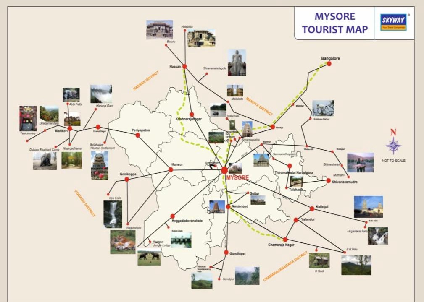Click the Krishnarajanagar label
Image resolution: width=424 pixels, height=302 pixels.
coord(189,119)
